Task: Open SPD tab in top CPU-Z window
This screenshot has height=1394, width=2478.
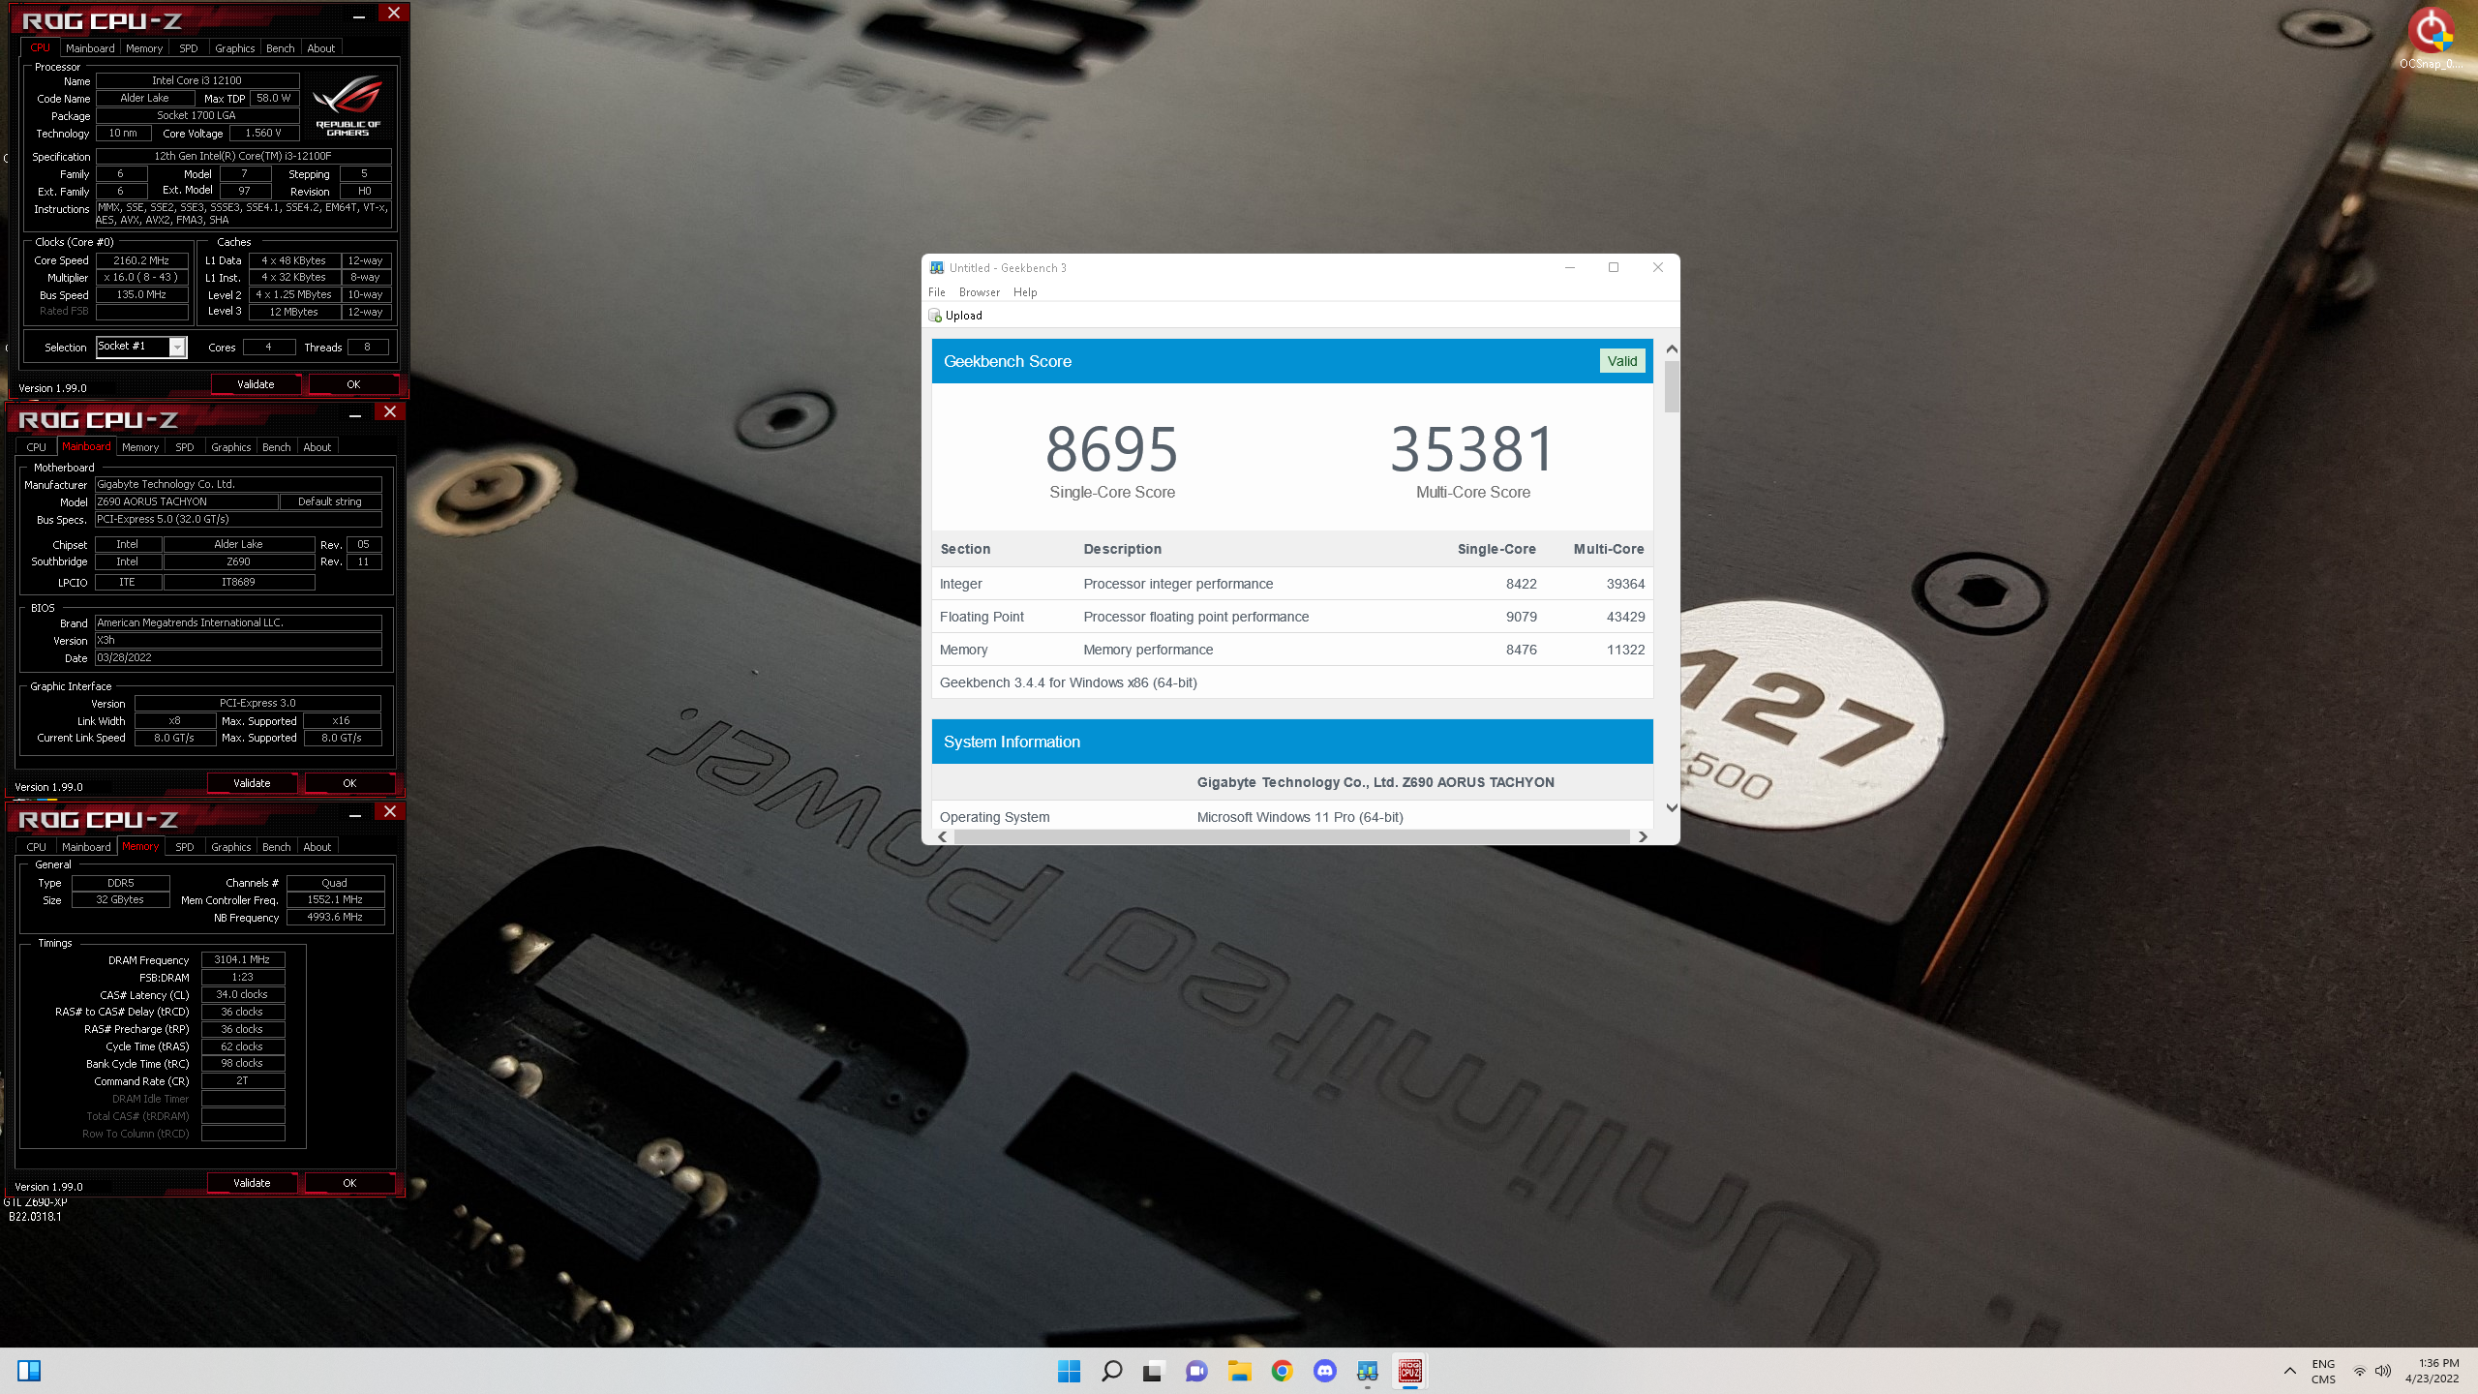Action: (x=189, y=48)
